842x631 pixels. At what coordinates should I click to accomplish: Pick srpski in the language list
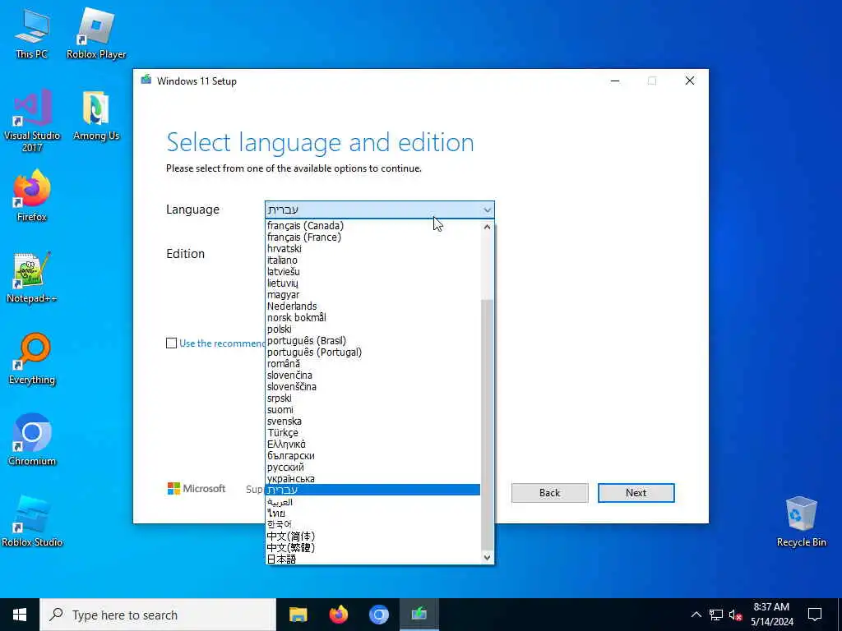[372, 398]
